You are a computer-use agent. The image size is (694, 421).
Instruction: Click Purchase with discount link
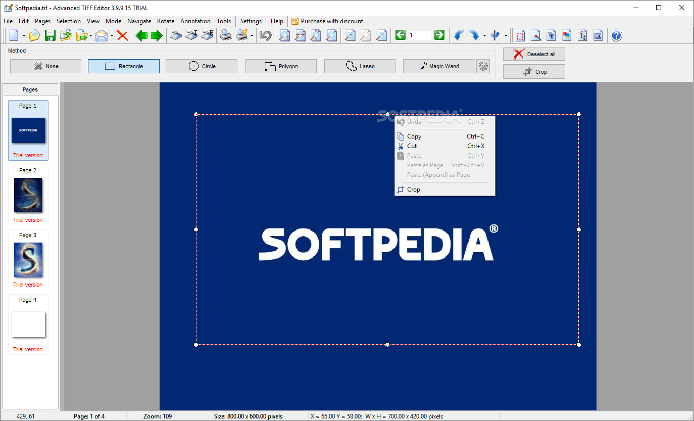[x=327, y=21]
